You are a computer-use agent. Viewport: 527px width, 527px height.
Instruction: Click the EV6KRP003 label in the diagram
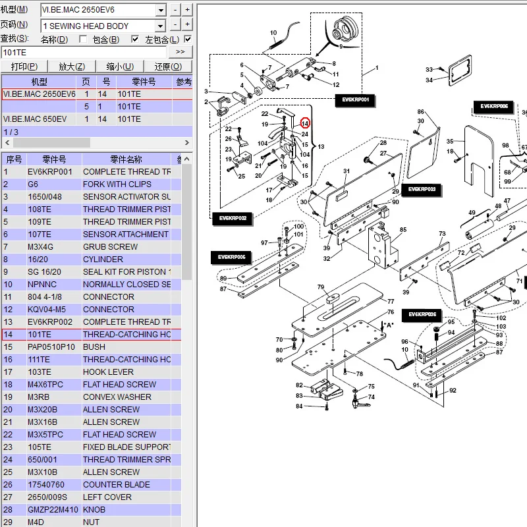[x=422, y=190]
